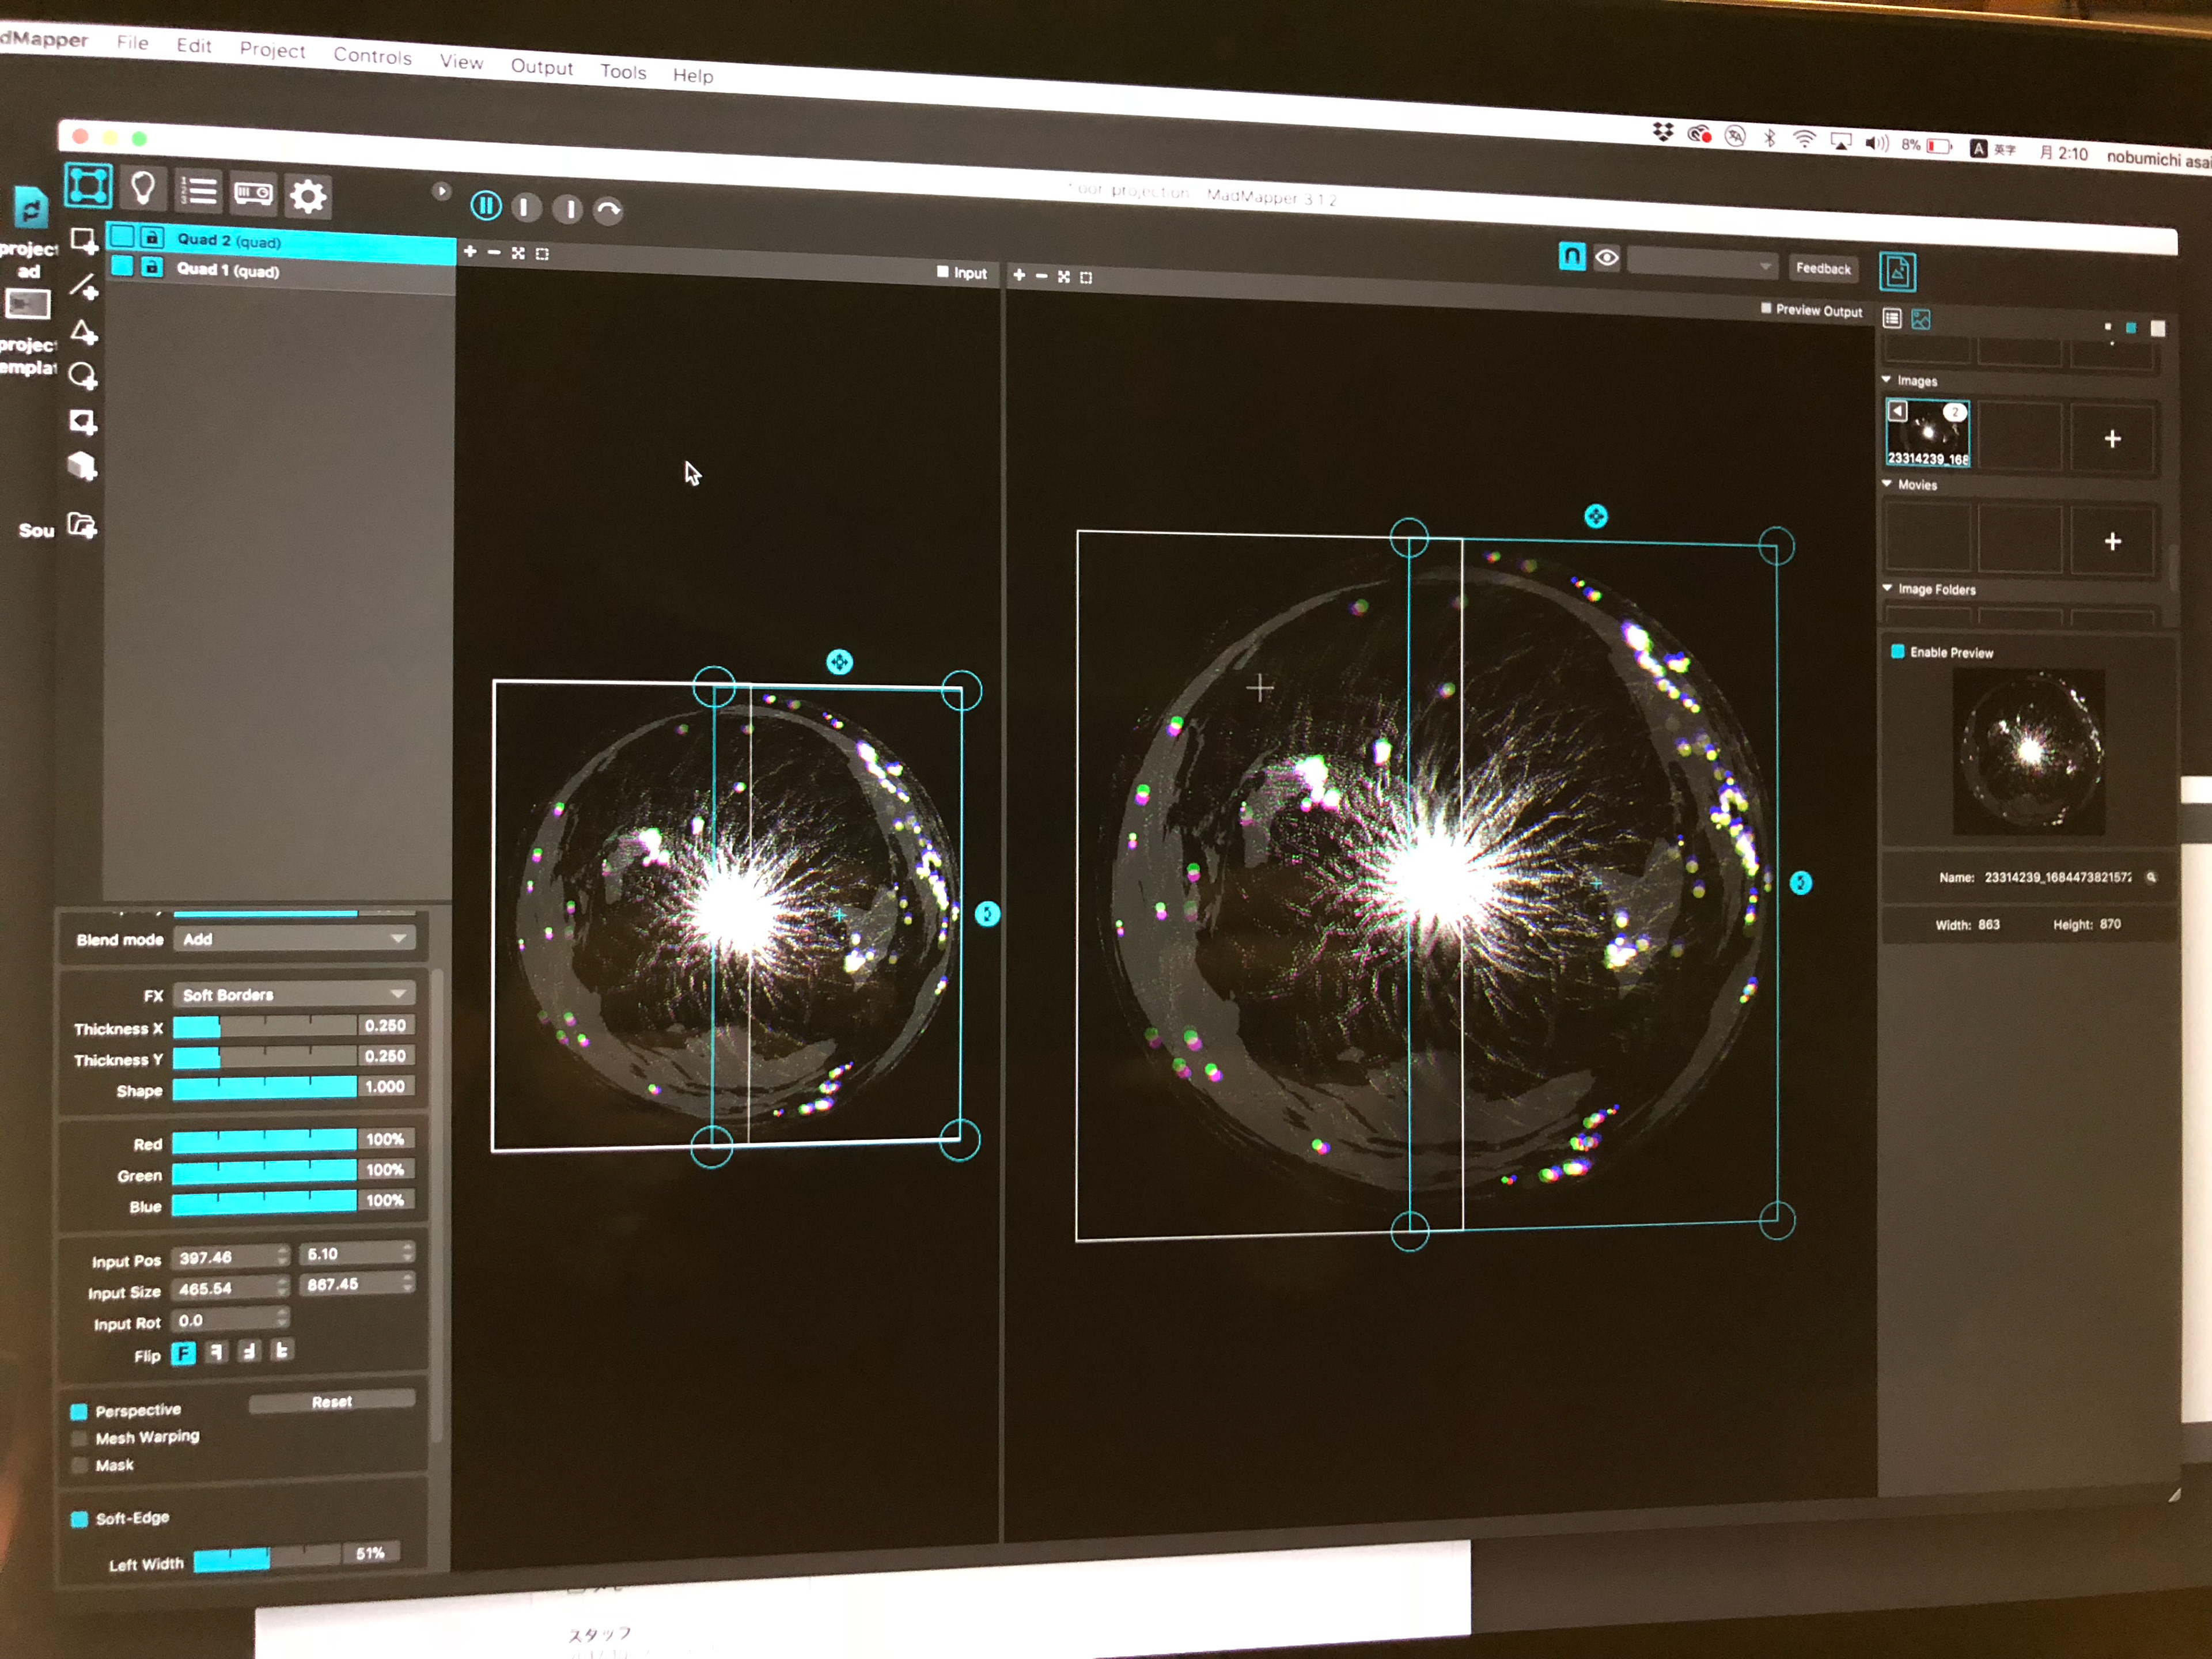
Task: Click the Add Group folder tool
Action: 82,525
